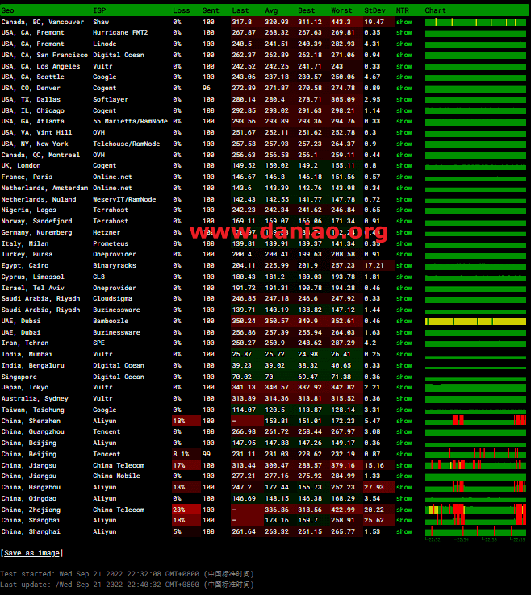Show MTR for Paris Online.net

[403, 177]
